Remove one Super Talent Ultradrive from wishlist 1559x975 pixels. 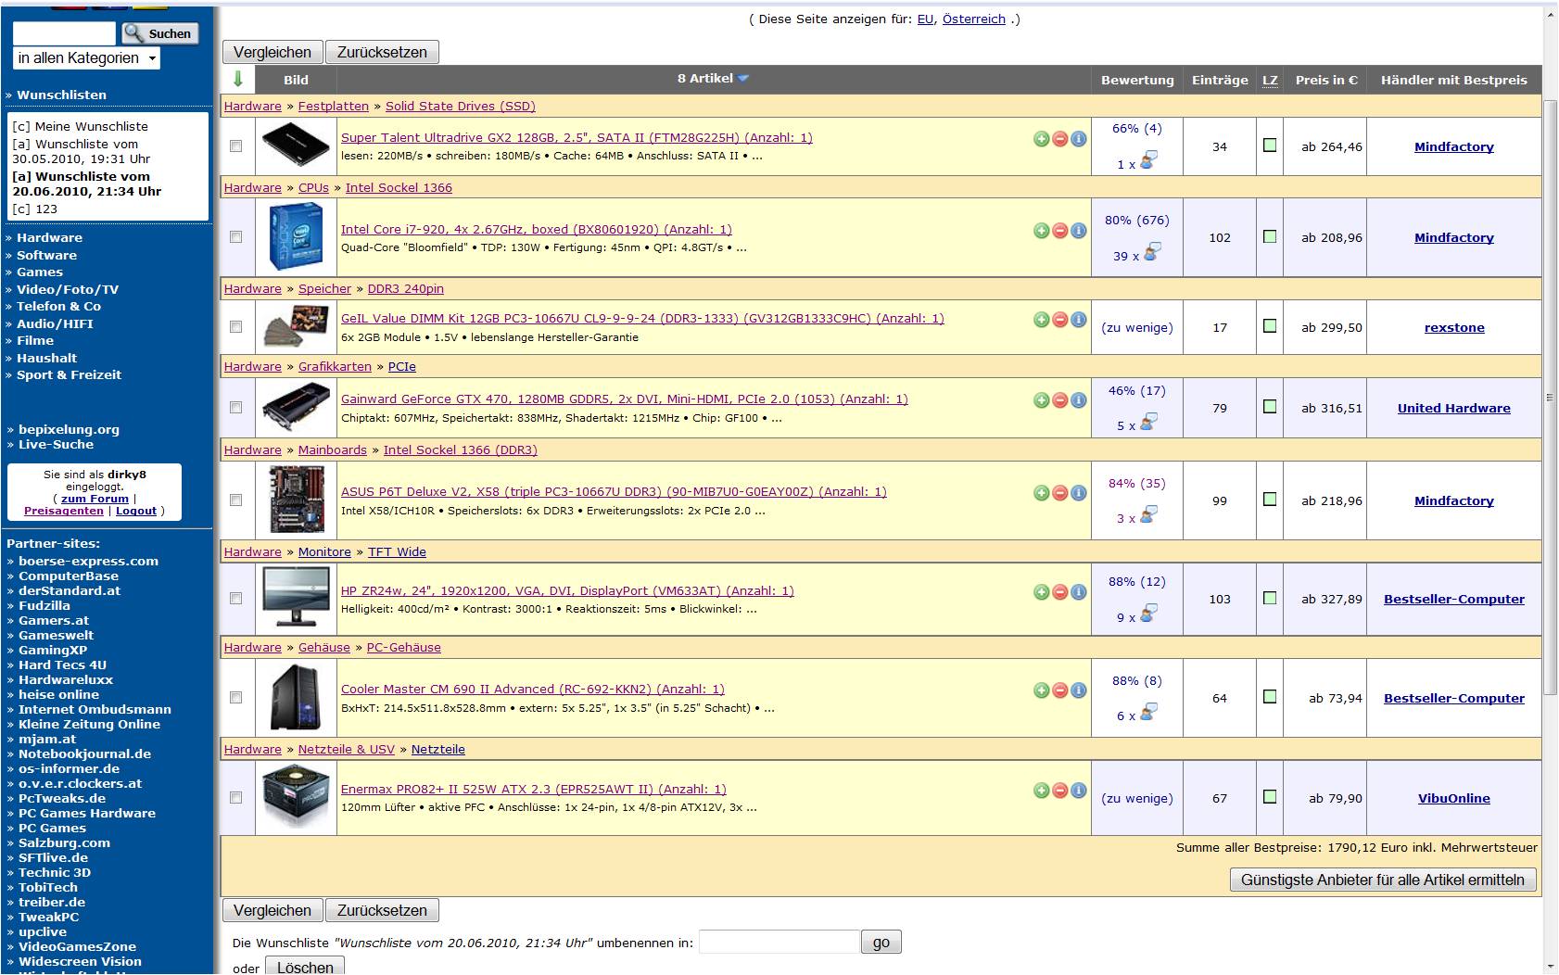coord(1060,139)
